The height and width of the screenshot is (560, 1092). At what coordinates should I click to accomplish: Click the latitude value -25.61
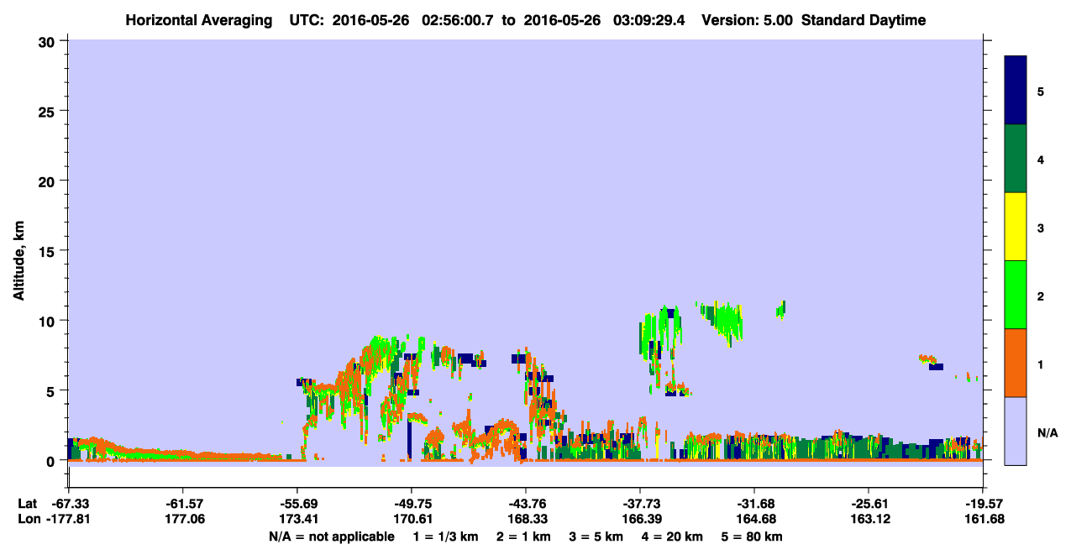870,504
